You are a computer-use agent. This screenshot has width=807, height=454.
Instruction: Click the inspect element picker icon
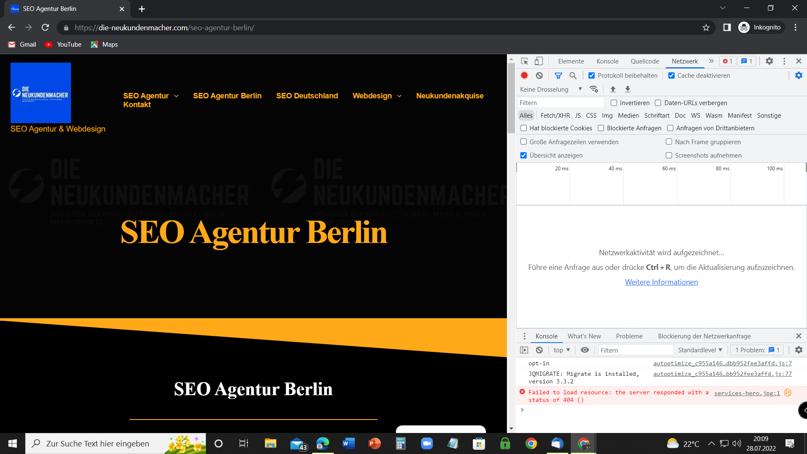coord(524,61)
